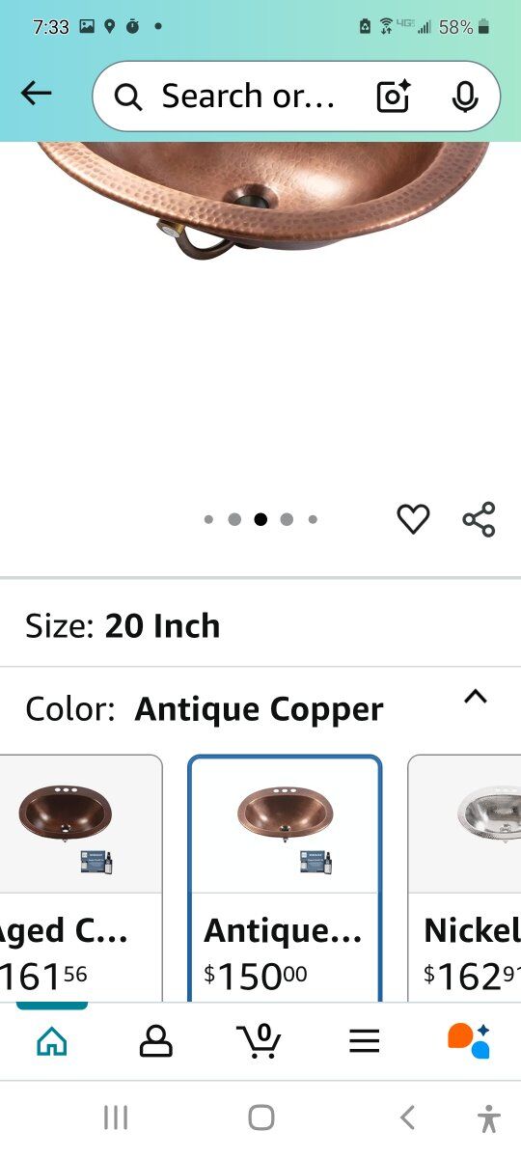Open Android accessibility button in navigation bar
Viewport: 521px width, 1158px height.
pyautogui.click(x=489, y=1118)
